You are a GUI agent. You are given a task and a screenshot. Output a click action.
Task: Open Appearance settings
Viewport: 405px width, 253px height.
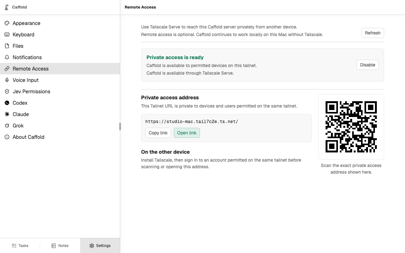(x=60, y=23)
